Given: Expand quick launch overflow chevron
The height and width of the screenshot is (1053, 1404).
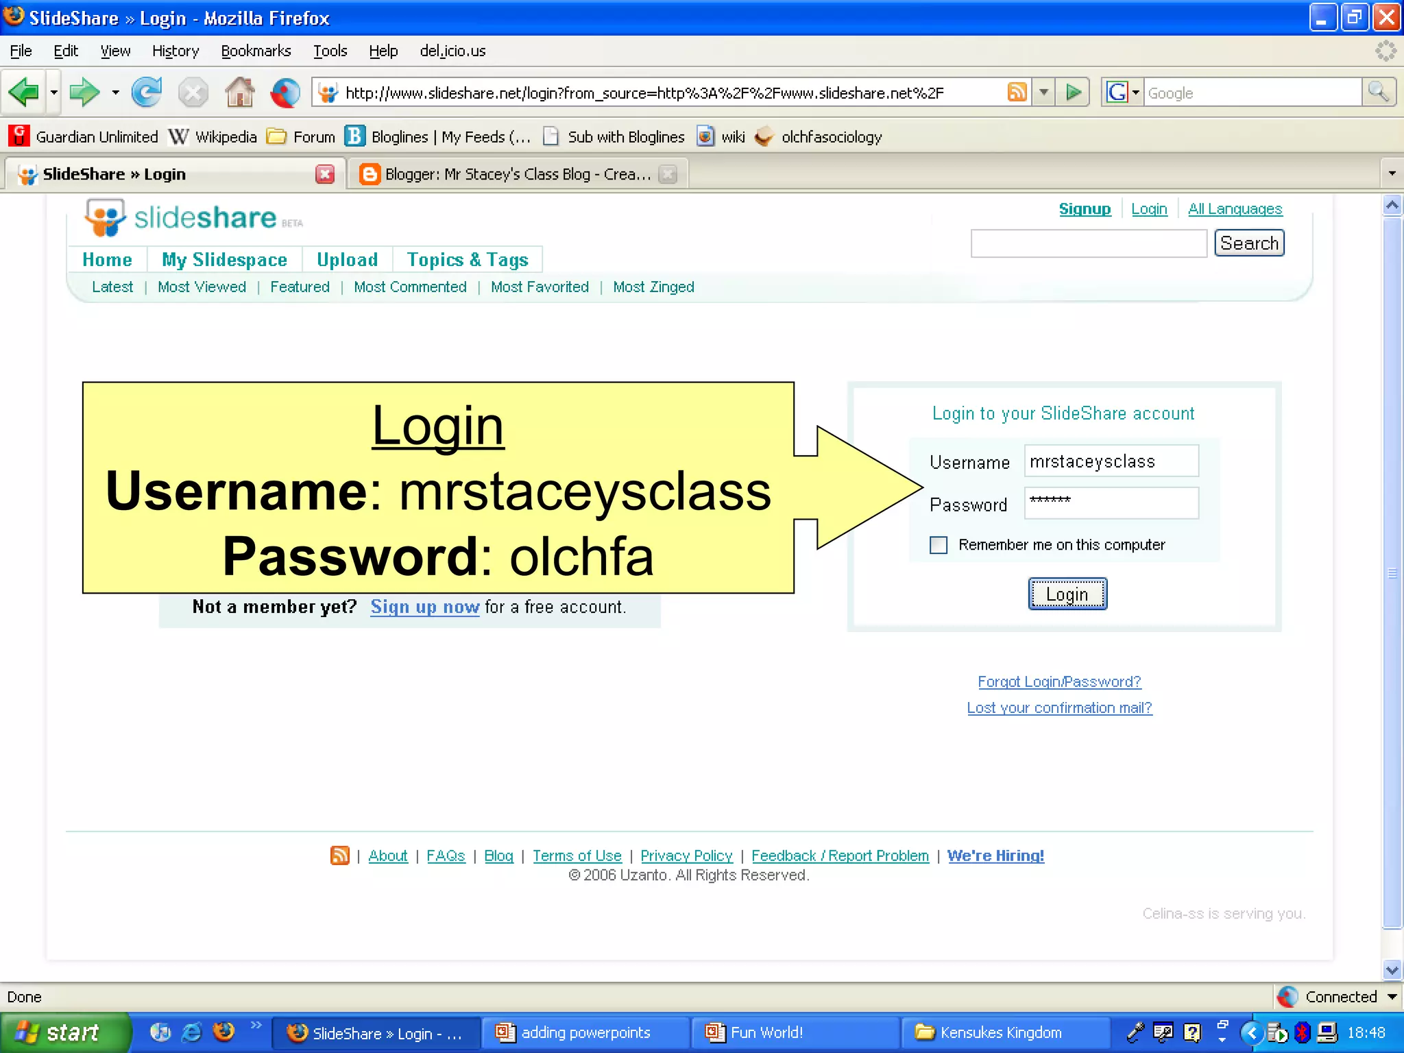Looking at the screenshot, I should [256, 1024].
